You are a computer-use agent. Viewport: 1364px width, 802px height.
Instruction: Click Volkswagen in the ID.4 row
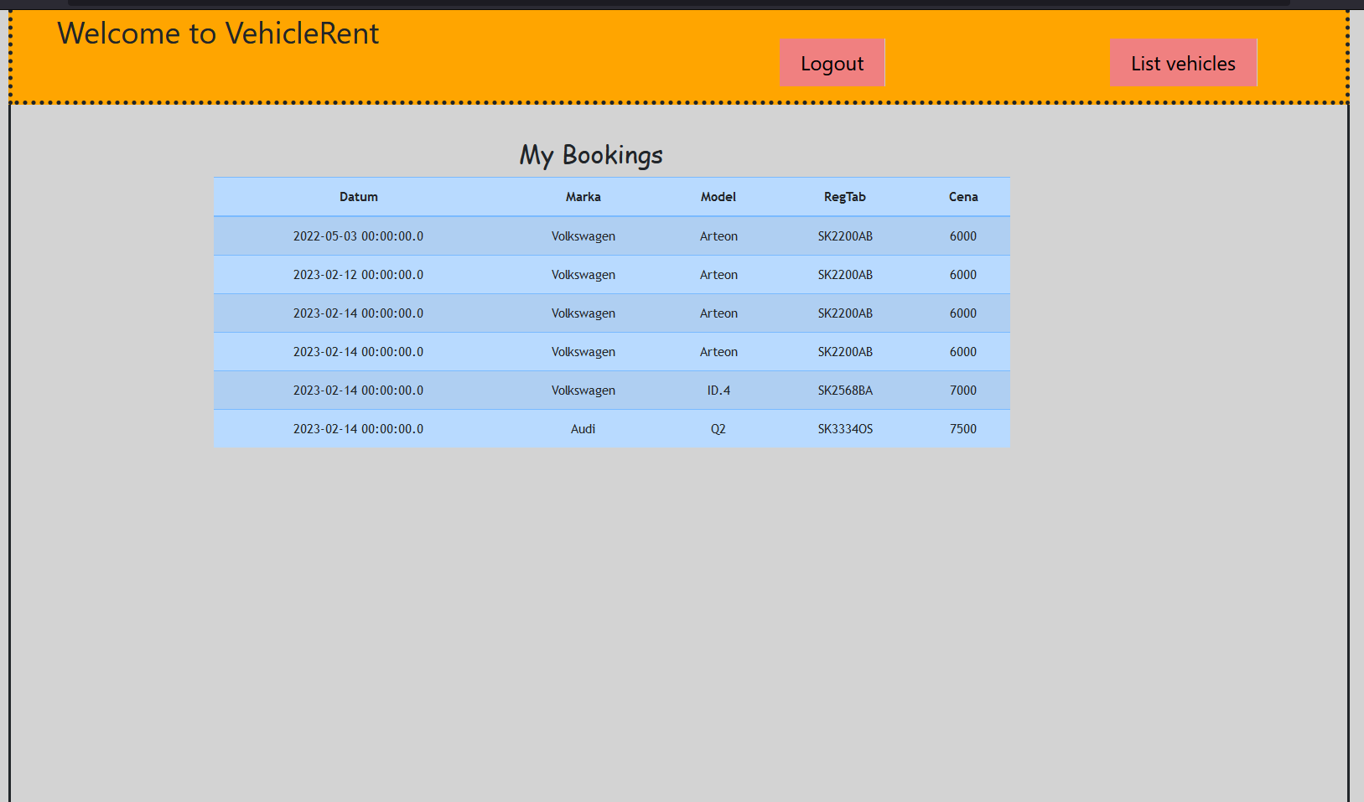(x=583, y=391)
